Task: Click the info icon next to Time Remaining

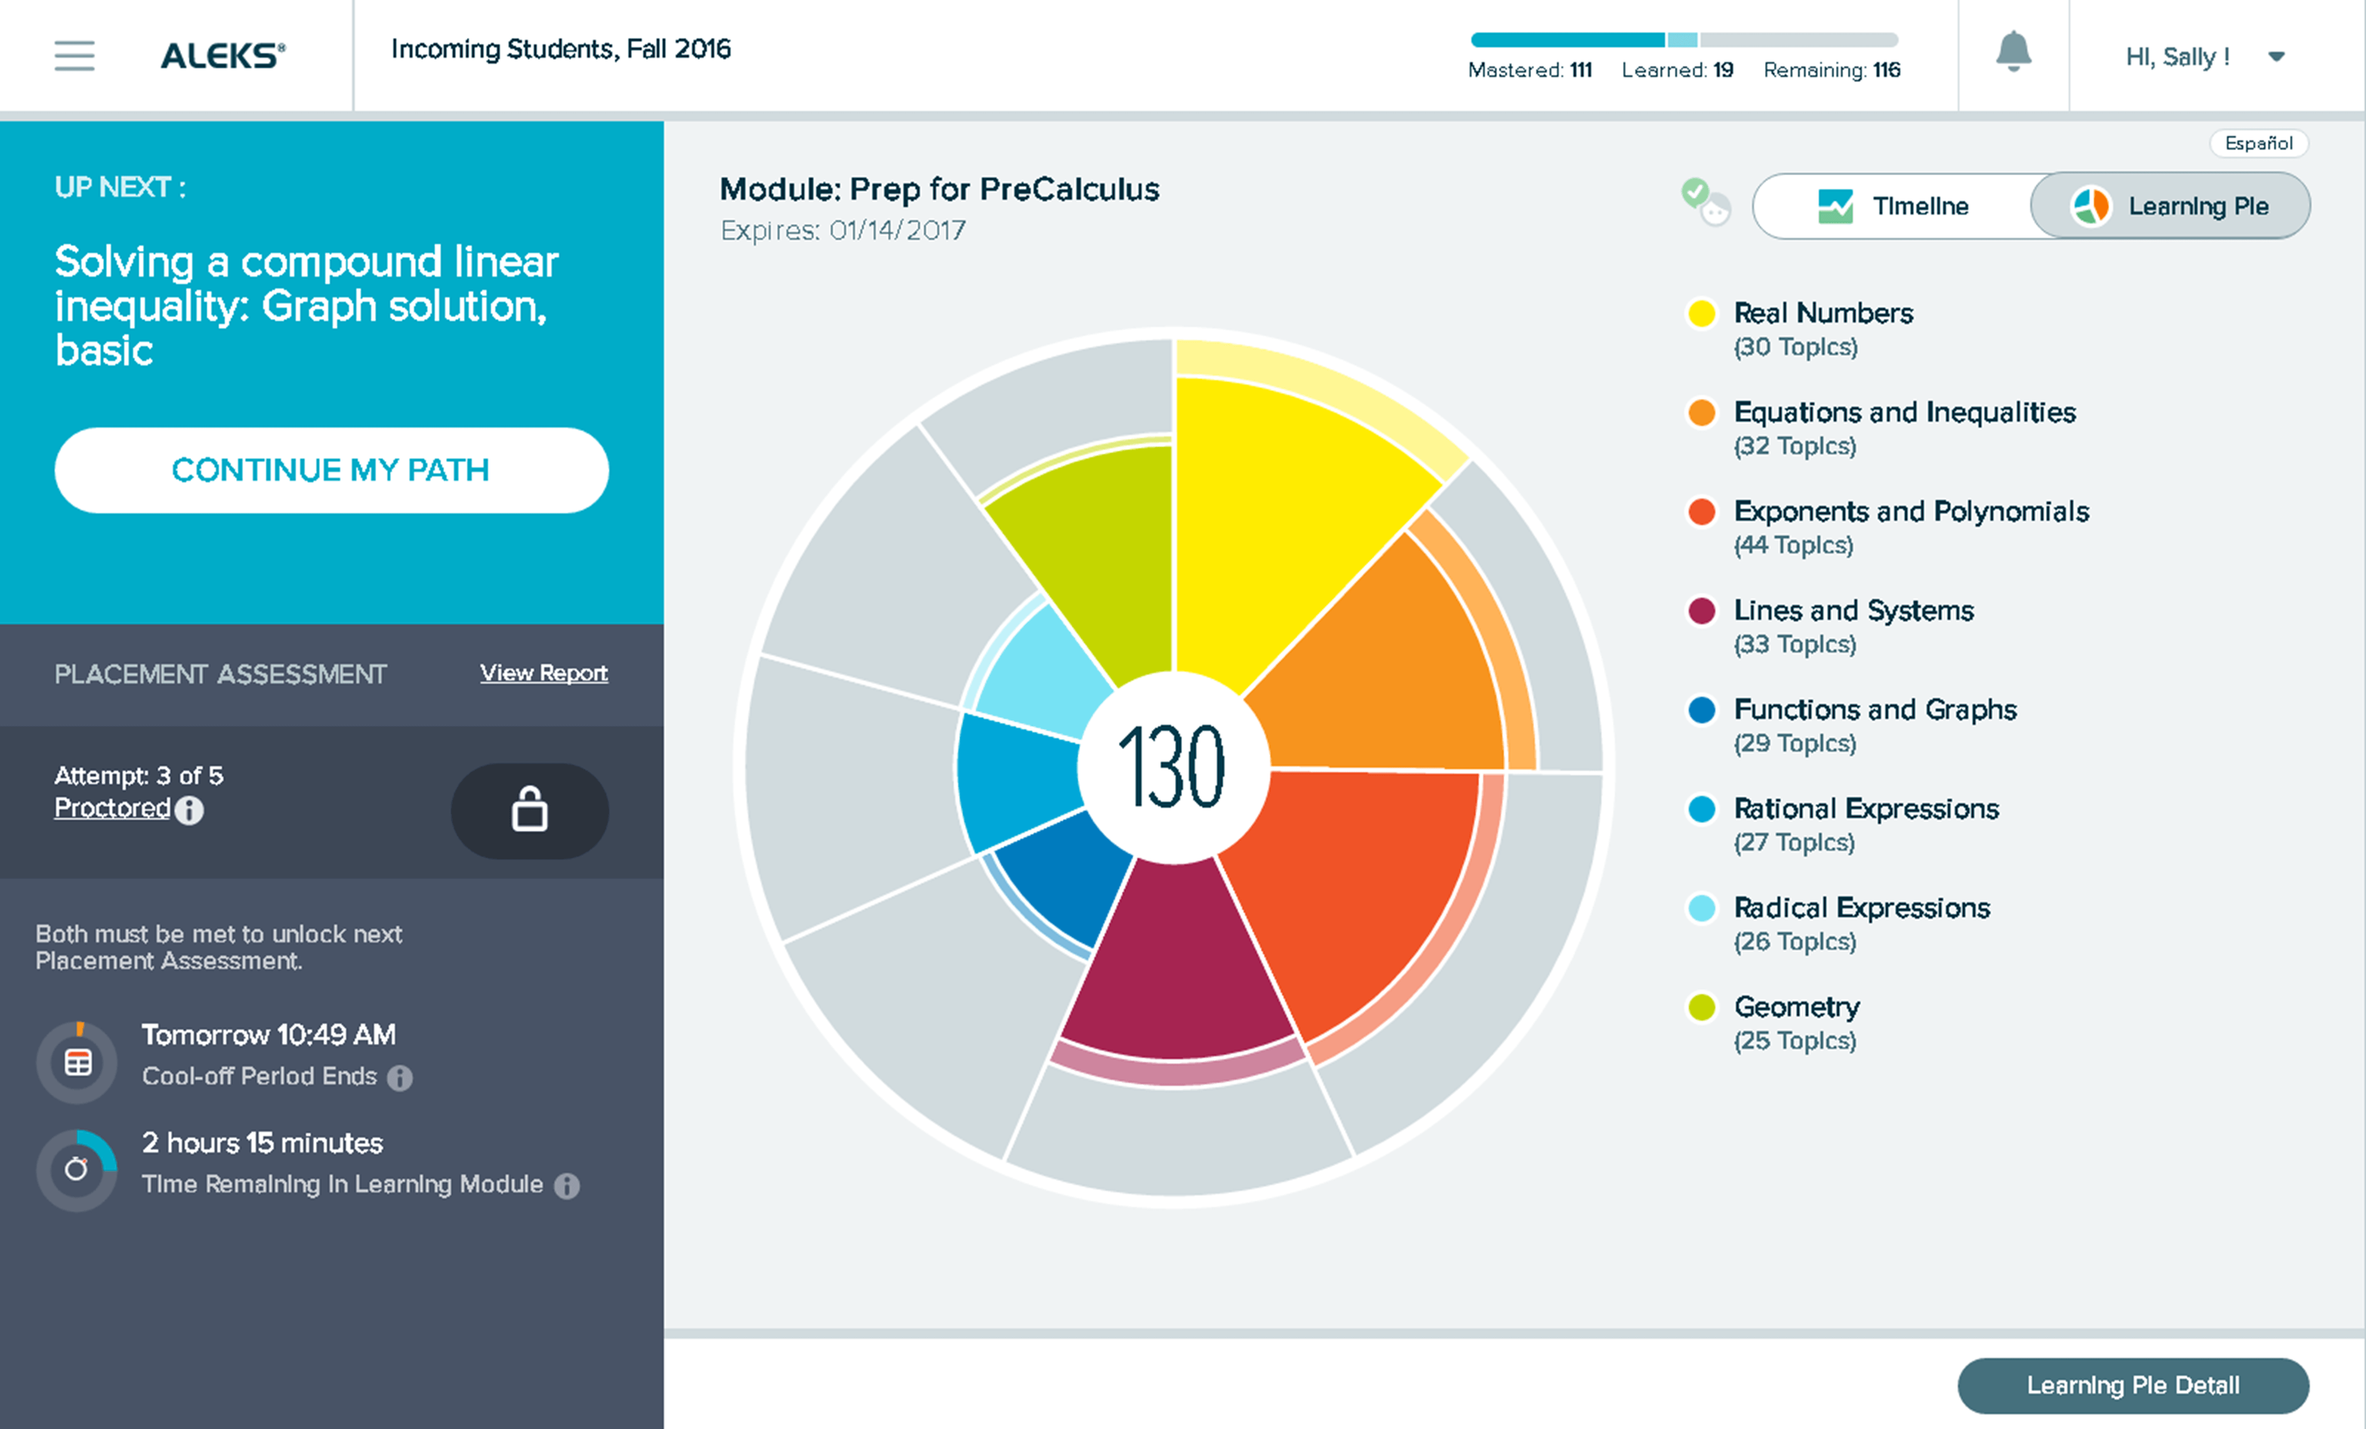Action: pyautogui.click(x=567, y=1184)
